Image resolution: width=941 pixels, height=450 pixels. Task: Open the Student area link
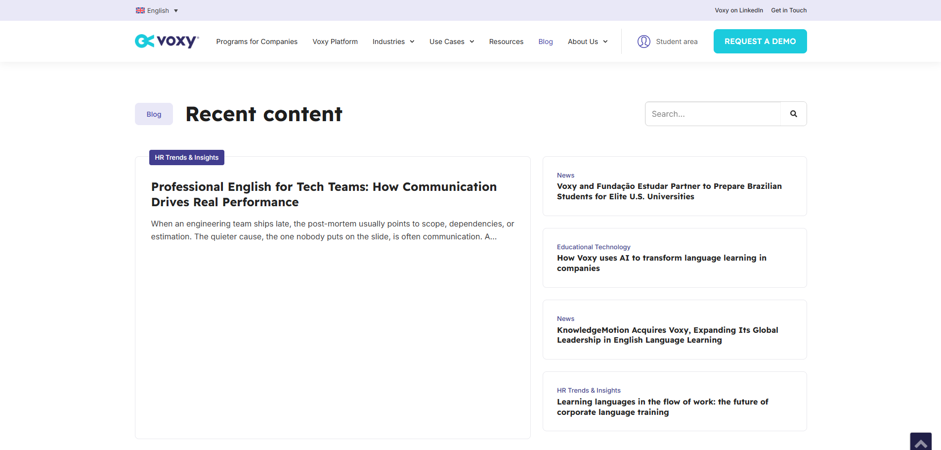click(x=677, y=42)
